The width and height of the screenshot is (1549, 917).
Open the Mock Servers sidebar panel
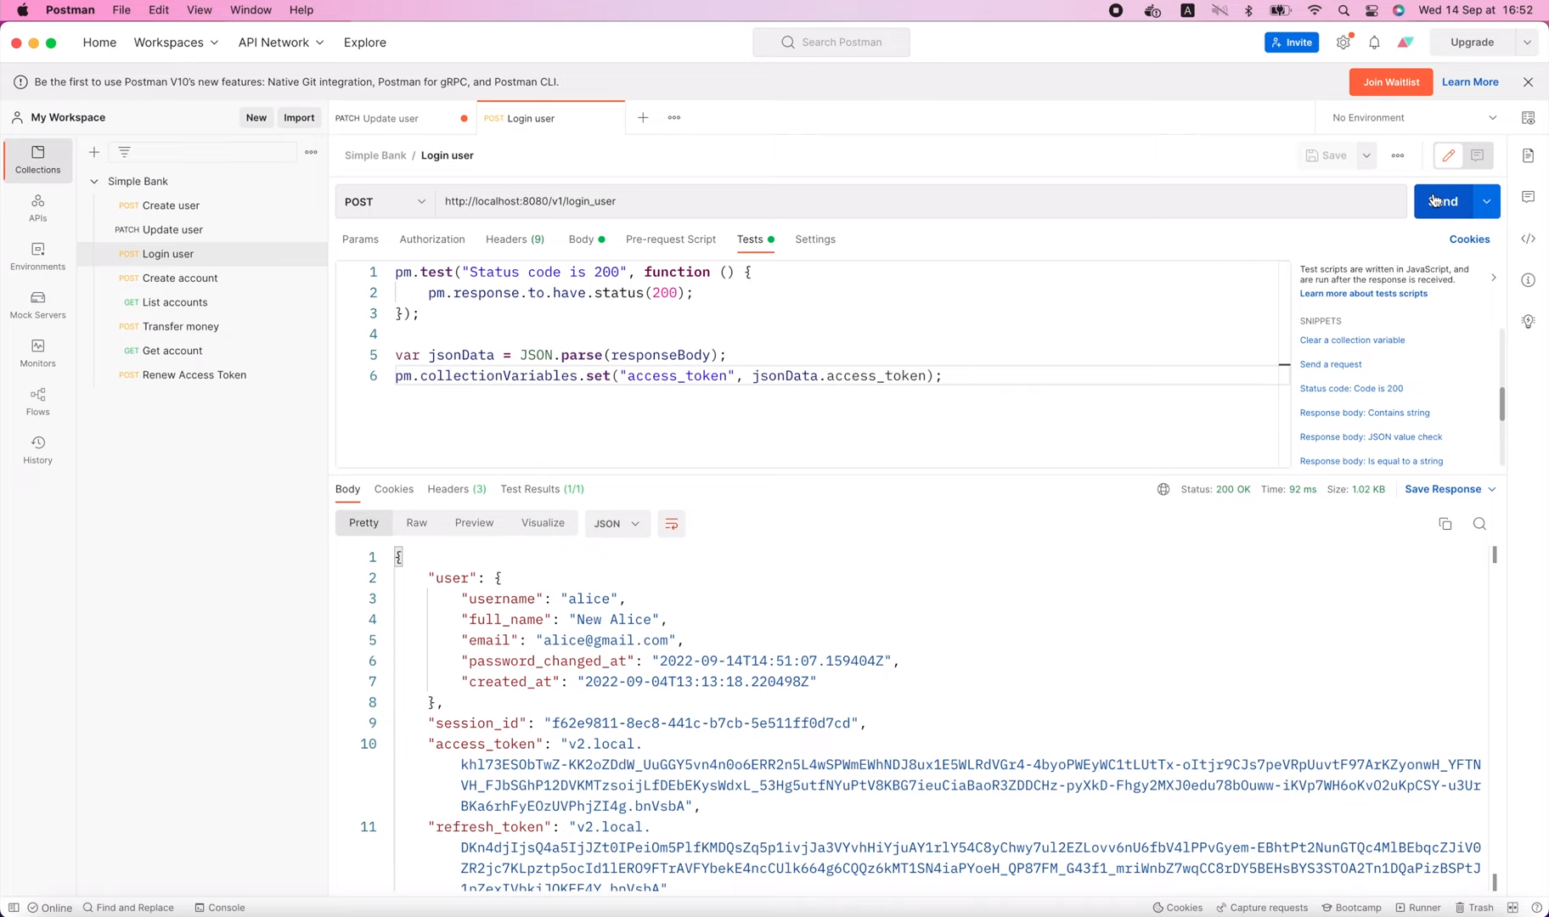[37, 304]
